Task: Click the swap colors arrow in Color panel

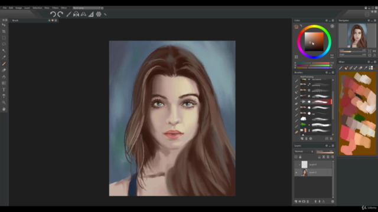Action: coord(301,26)
